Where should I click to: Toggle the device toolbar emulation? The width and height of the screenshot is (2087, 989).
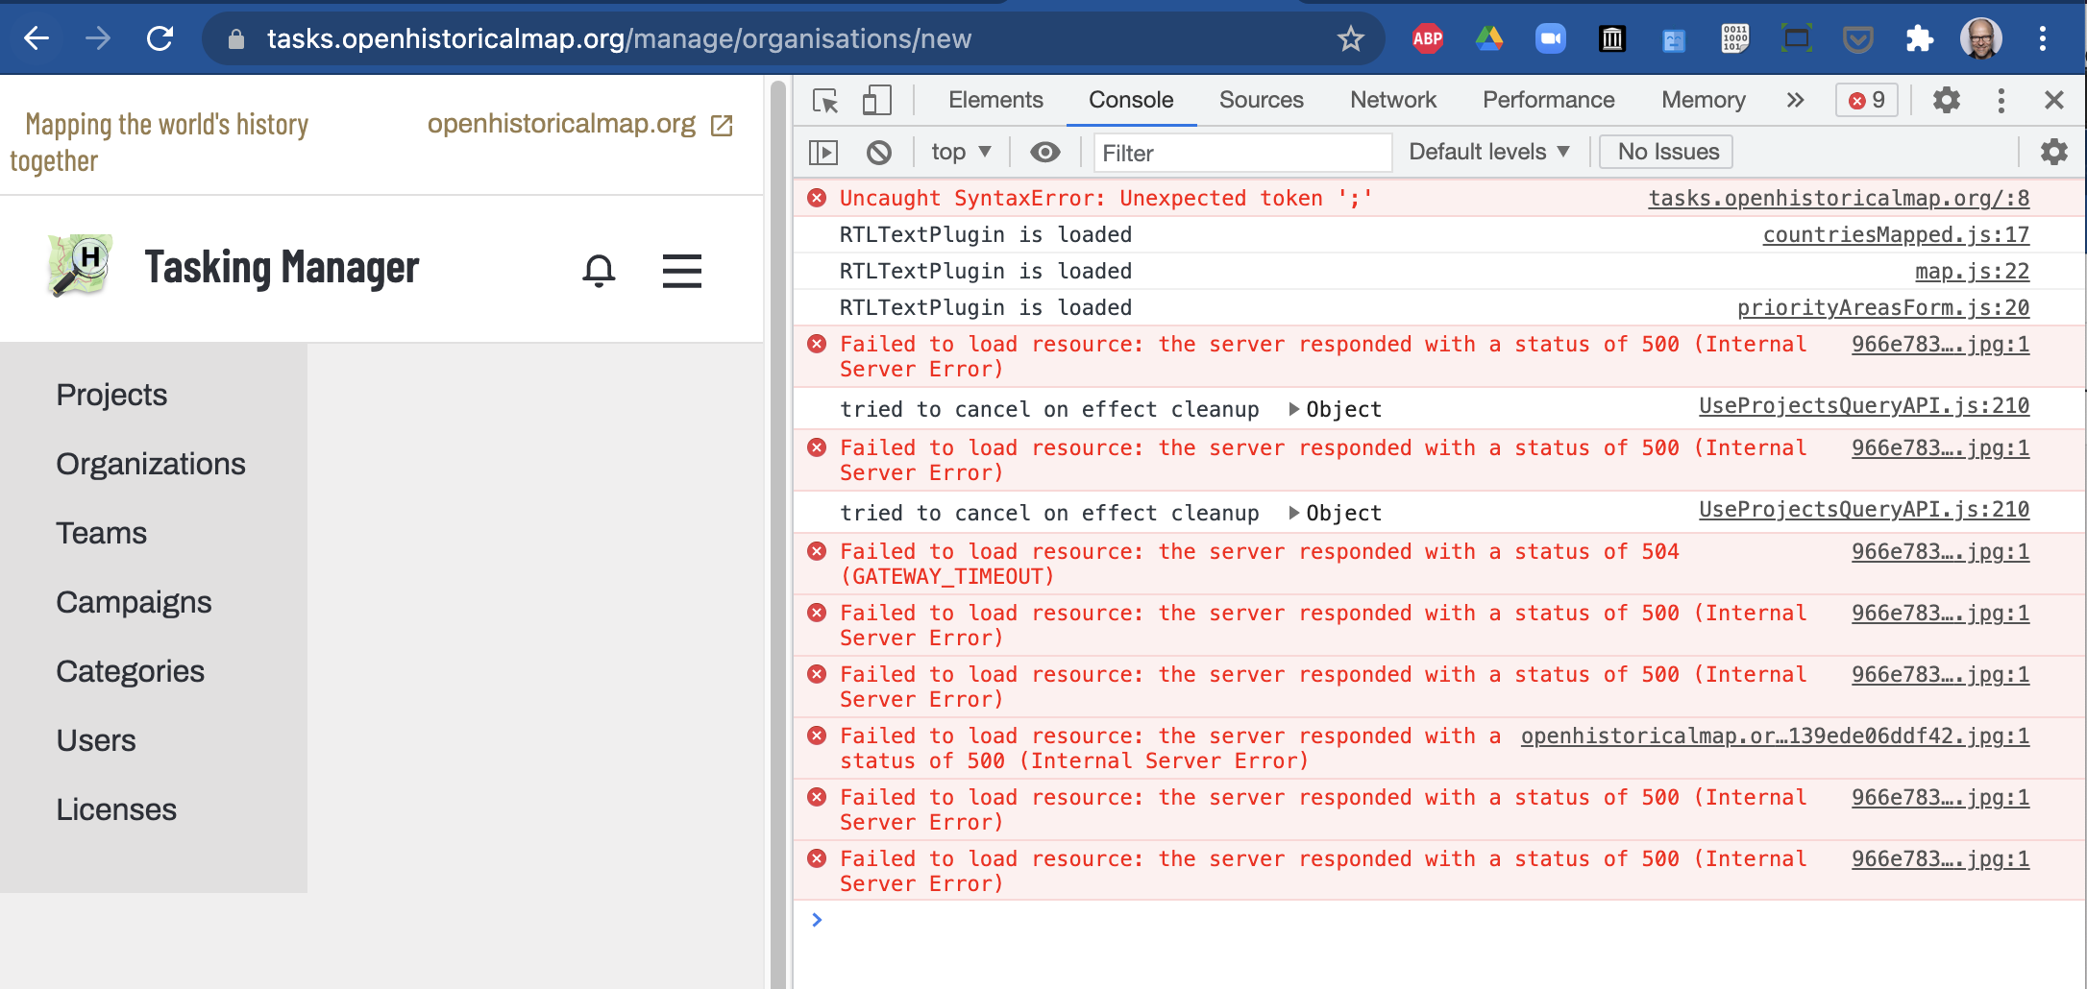(x=876, y=100)
